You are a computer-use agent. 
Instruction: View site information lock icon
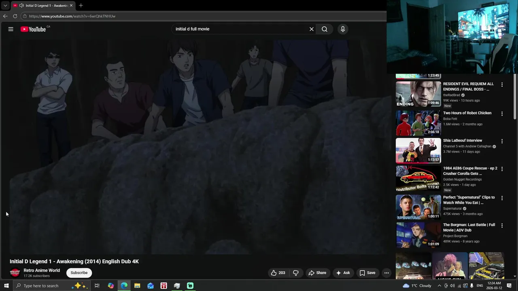coord(25,16)
